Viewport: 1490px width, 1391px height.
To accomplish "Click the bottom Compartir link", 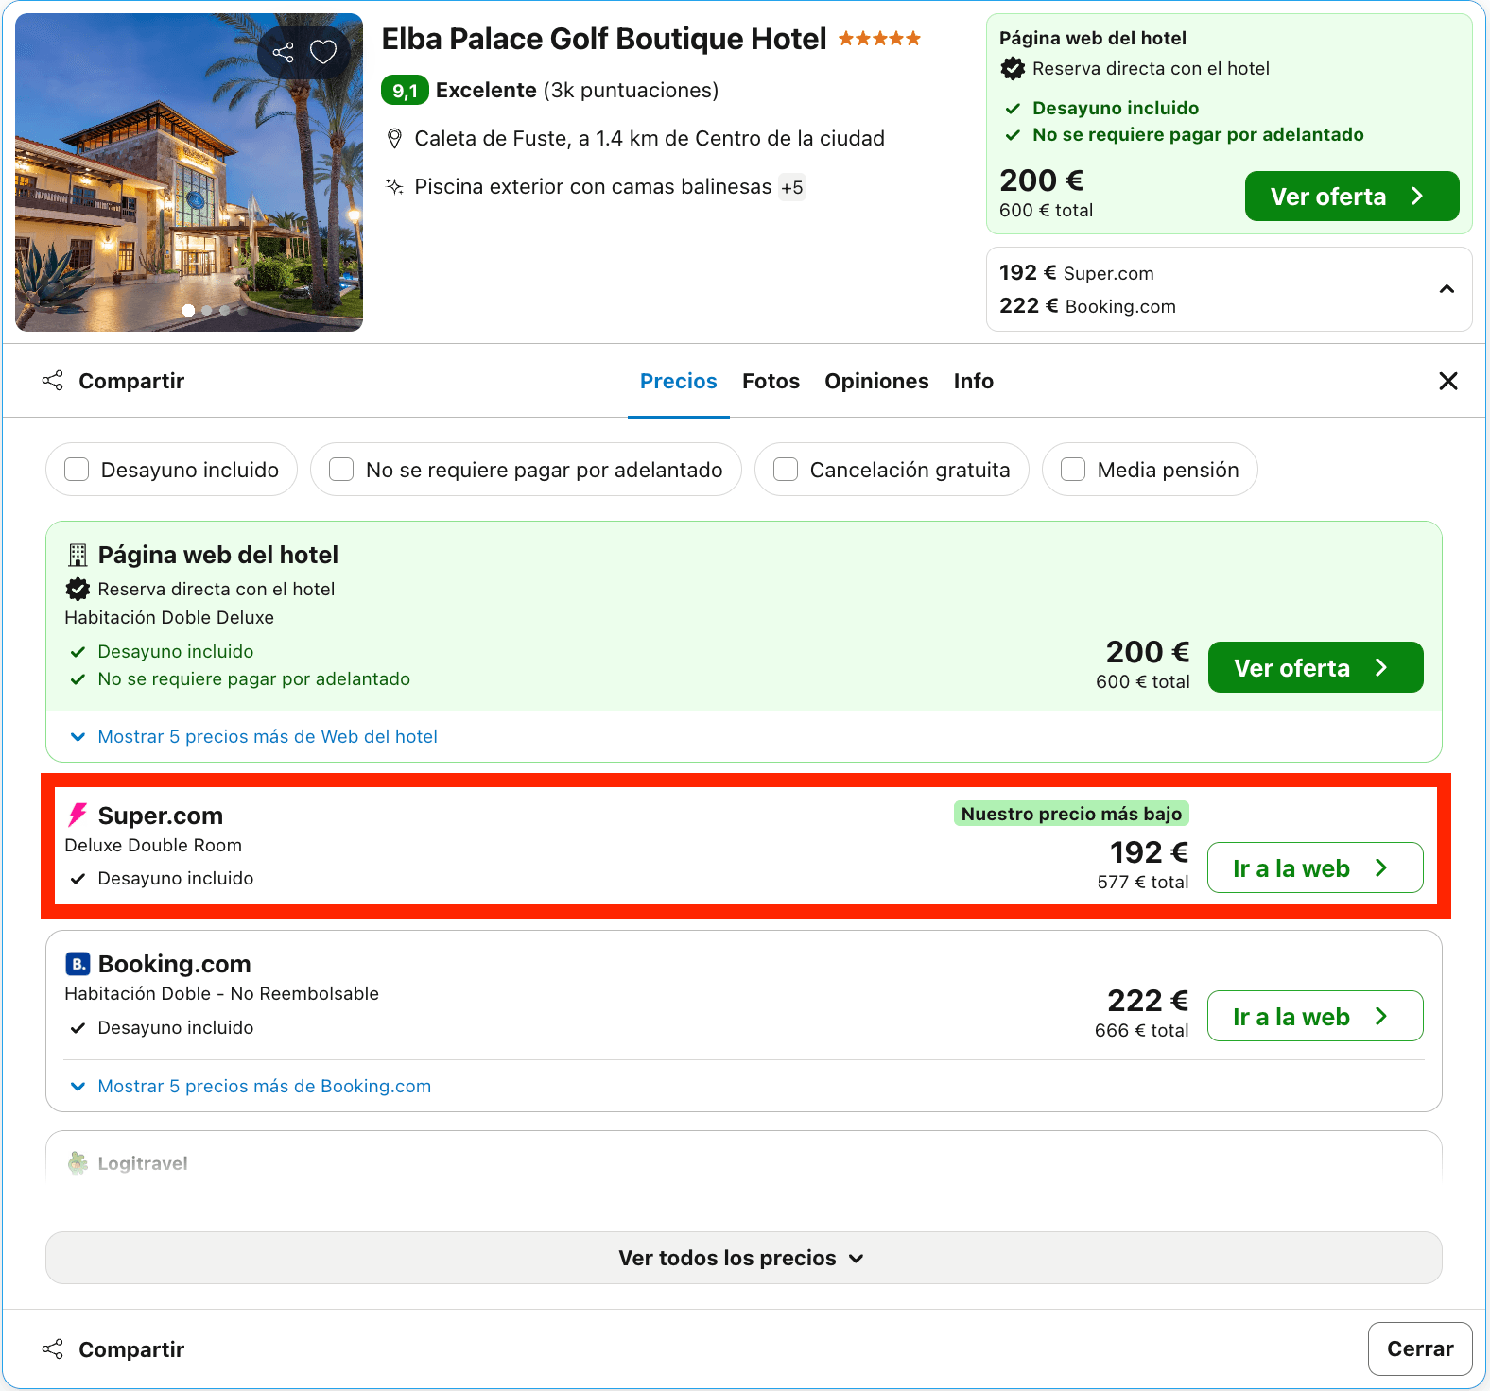I will (x=131, y=1349).
